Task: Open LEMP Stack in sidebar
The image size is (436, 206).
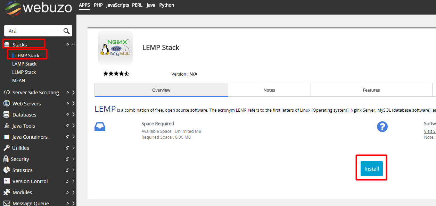Action: (27, 55)
